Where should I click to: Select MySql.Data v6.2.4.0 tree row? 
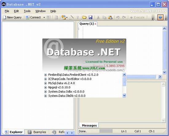(x=61, y=83)
